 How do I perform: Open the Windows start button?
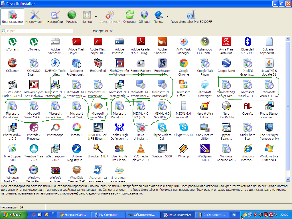click(x=14, y=215)
